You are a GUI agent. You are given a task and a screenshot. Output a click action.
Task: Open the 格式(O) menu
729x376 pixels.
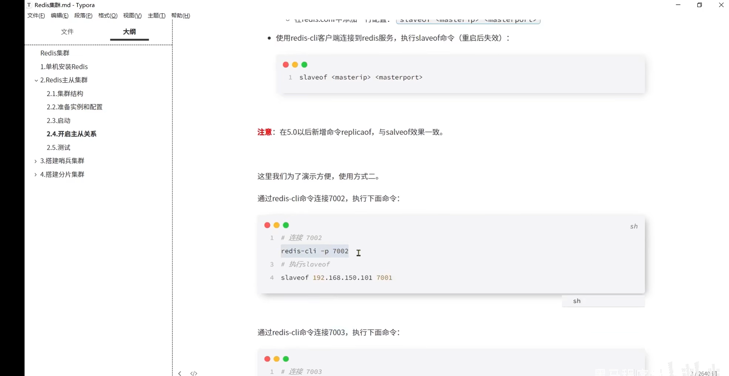(x=108, y=15)
